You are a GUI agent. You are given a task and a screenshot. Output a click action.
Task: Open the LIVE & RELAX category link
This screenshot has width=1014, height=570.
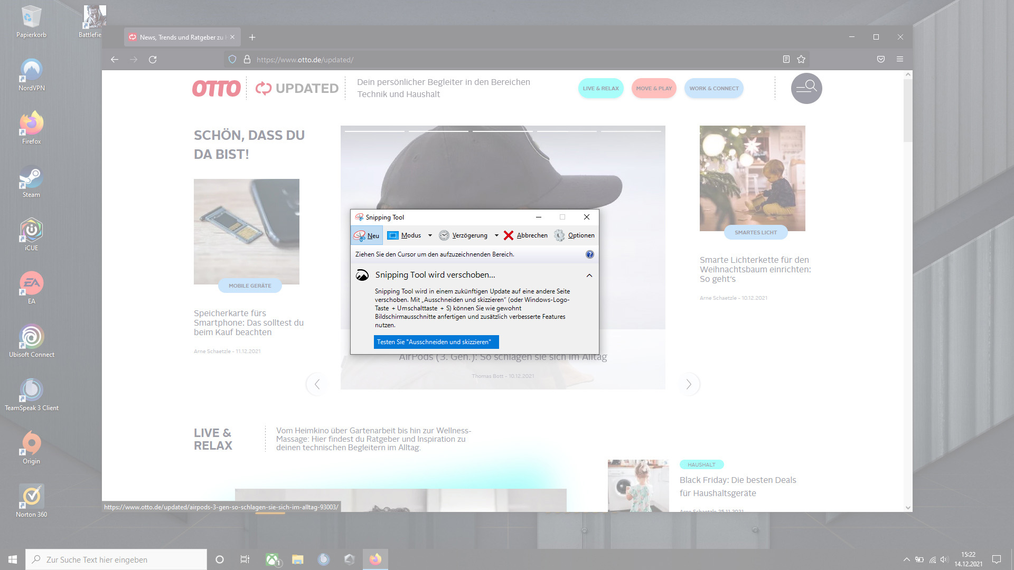pos(600,88)
